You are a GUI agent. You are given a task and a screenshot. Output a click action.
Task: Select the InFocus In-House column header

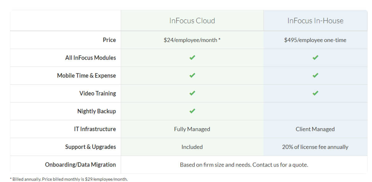pyautogui.click(x=315, y=21)
